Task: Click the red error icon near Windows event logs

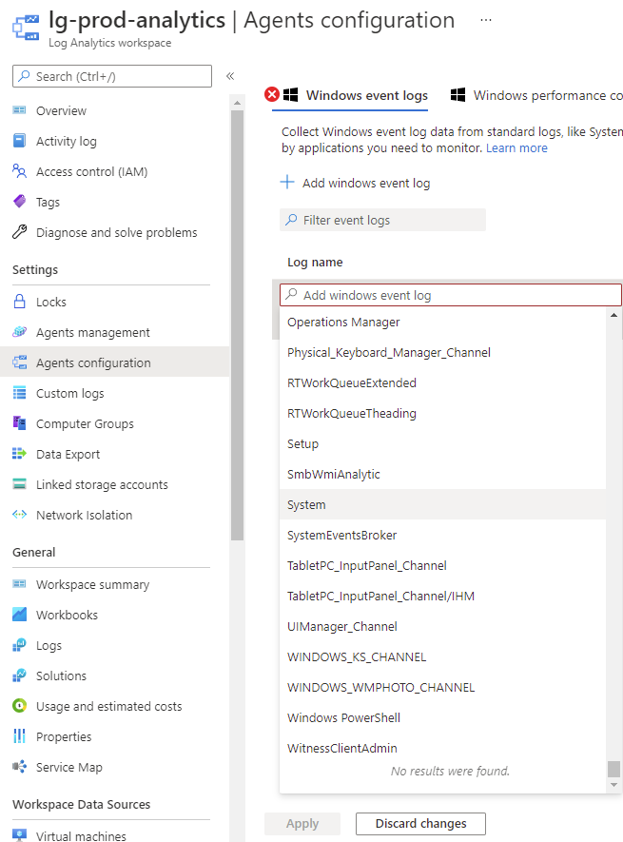Action: (x=272, y=94)
